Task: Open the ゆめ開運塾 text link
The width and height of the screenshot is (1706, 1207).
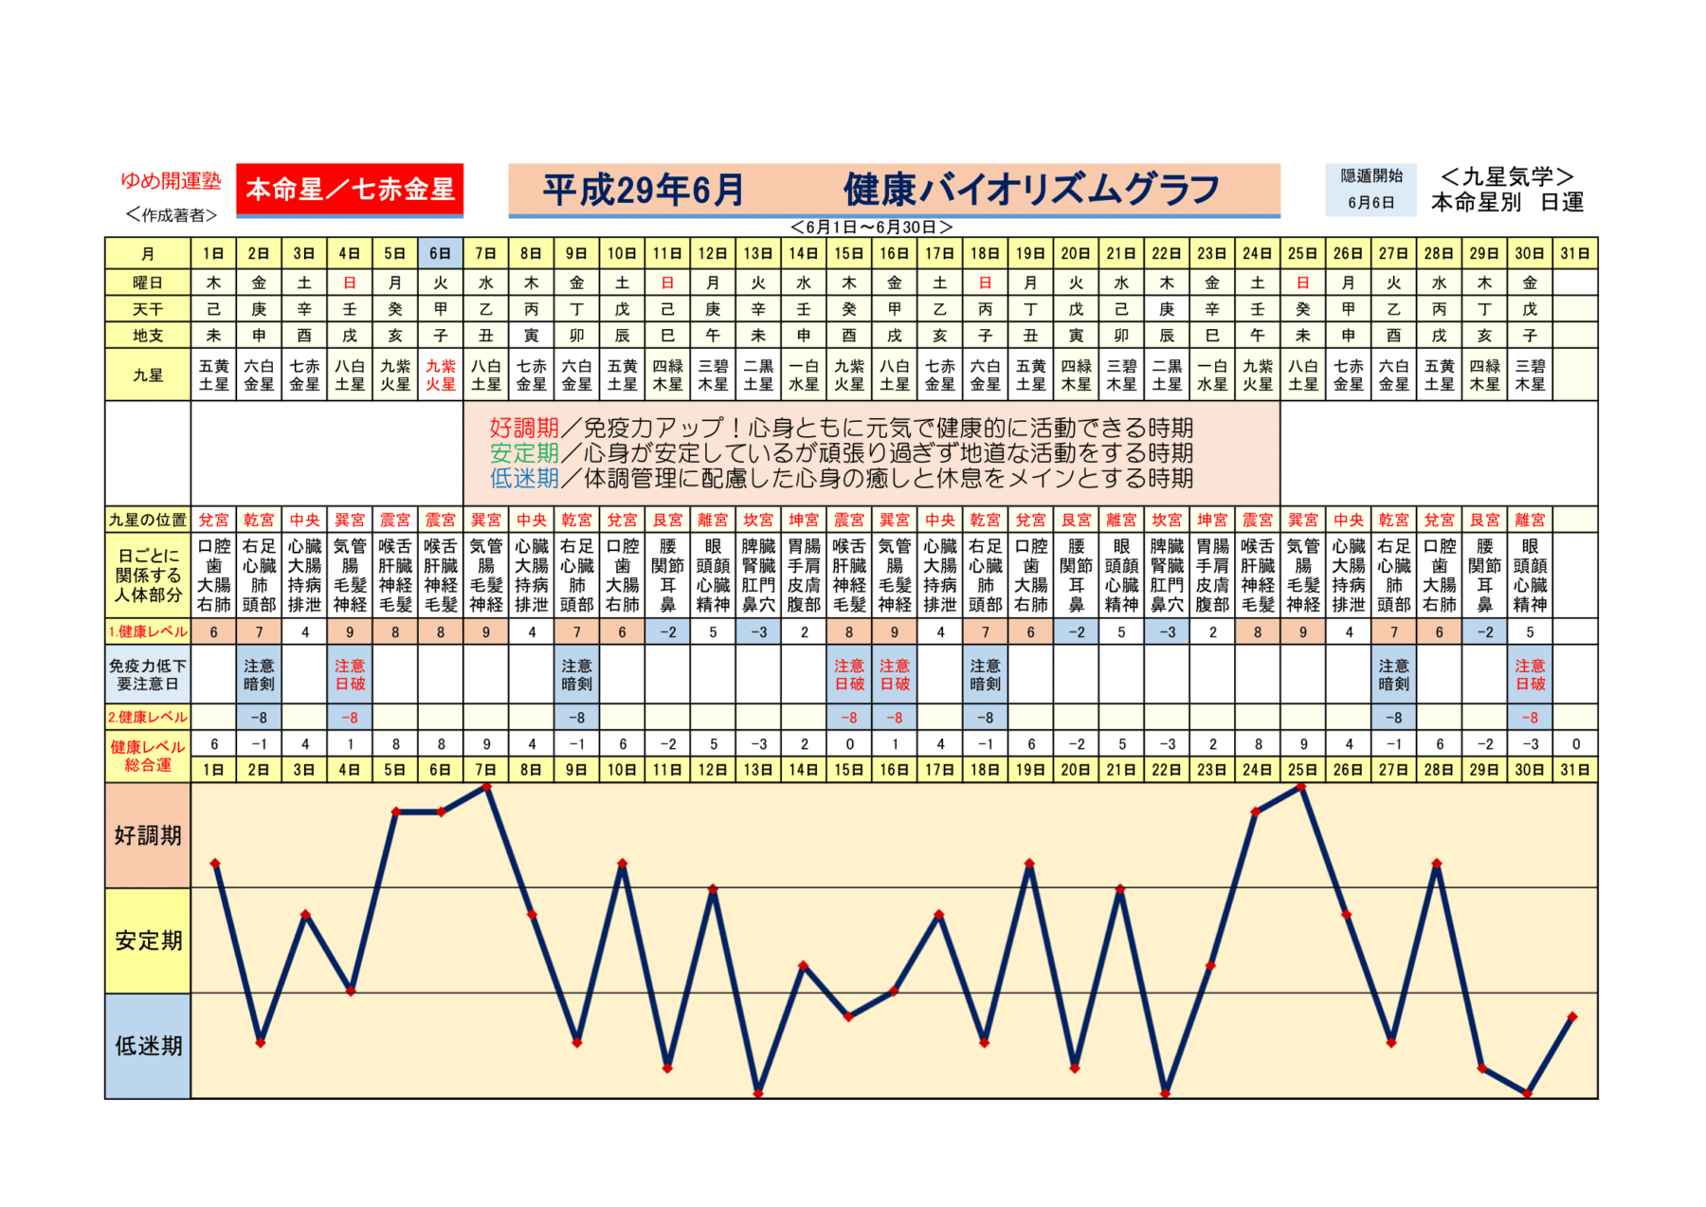Action: (171, 180)
